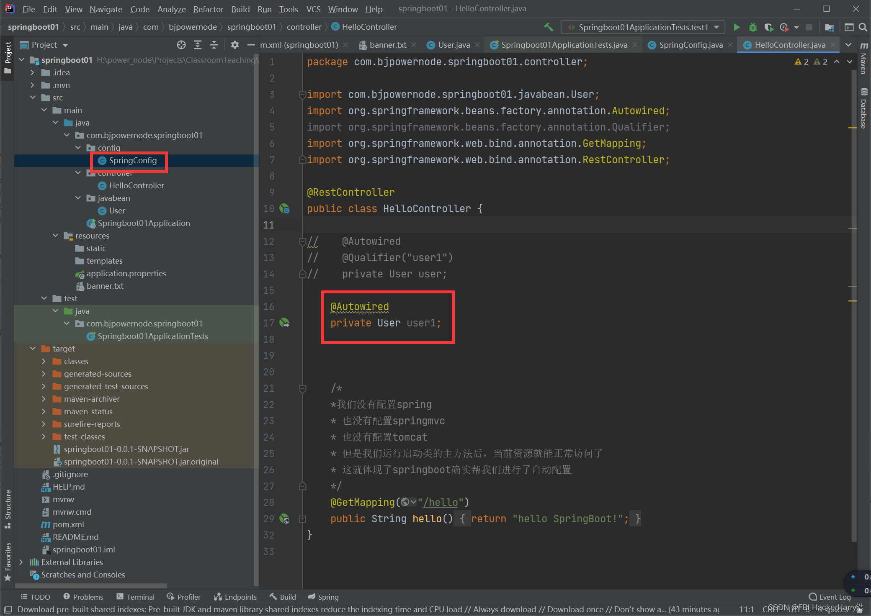Unfold the hello() method body on line 29
871x616 pixels.
click(x=302, y=519)
